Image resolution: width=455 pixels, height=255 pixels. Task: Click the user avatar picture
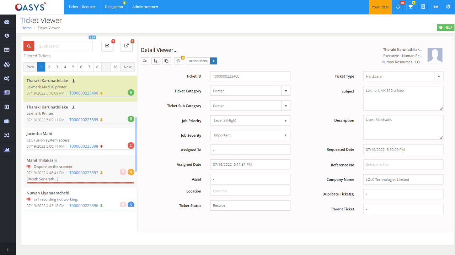pos(435,56)
